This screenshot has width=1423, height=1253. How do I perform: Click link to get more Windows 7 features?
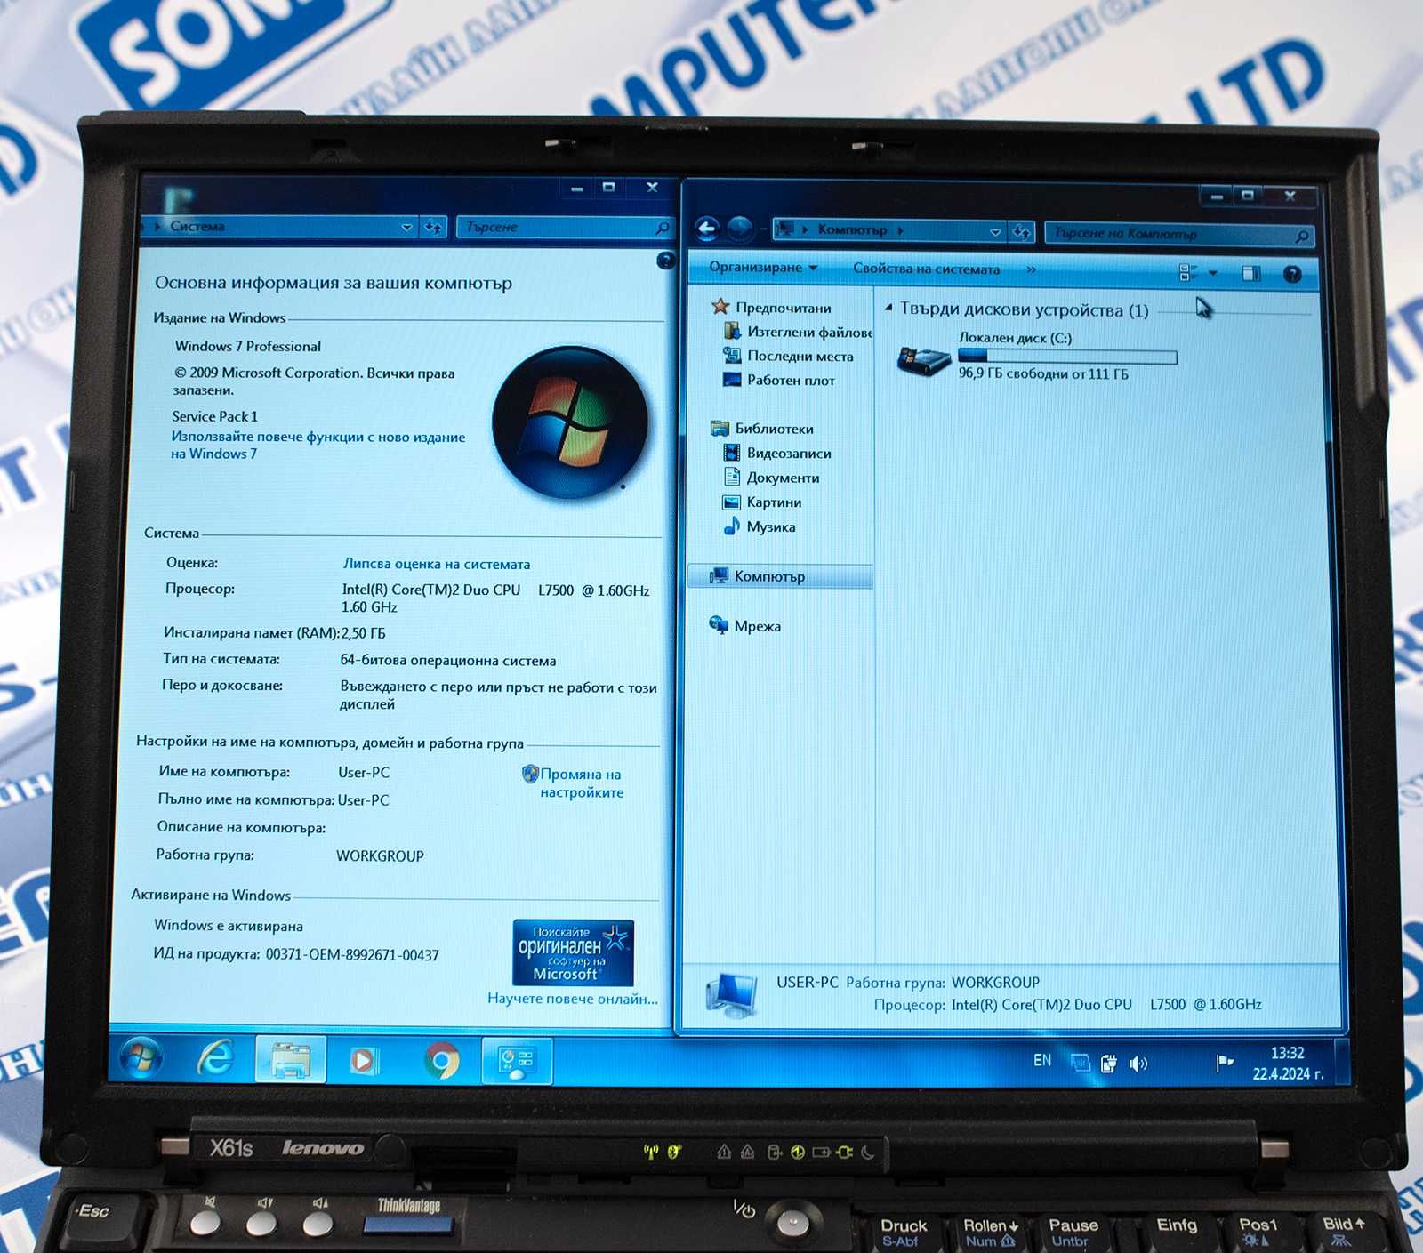coord(318,445)
